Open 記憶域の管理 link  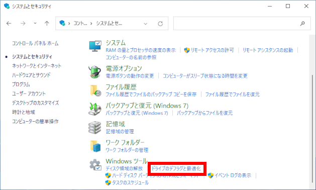(x=120, y=132)
